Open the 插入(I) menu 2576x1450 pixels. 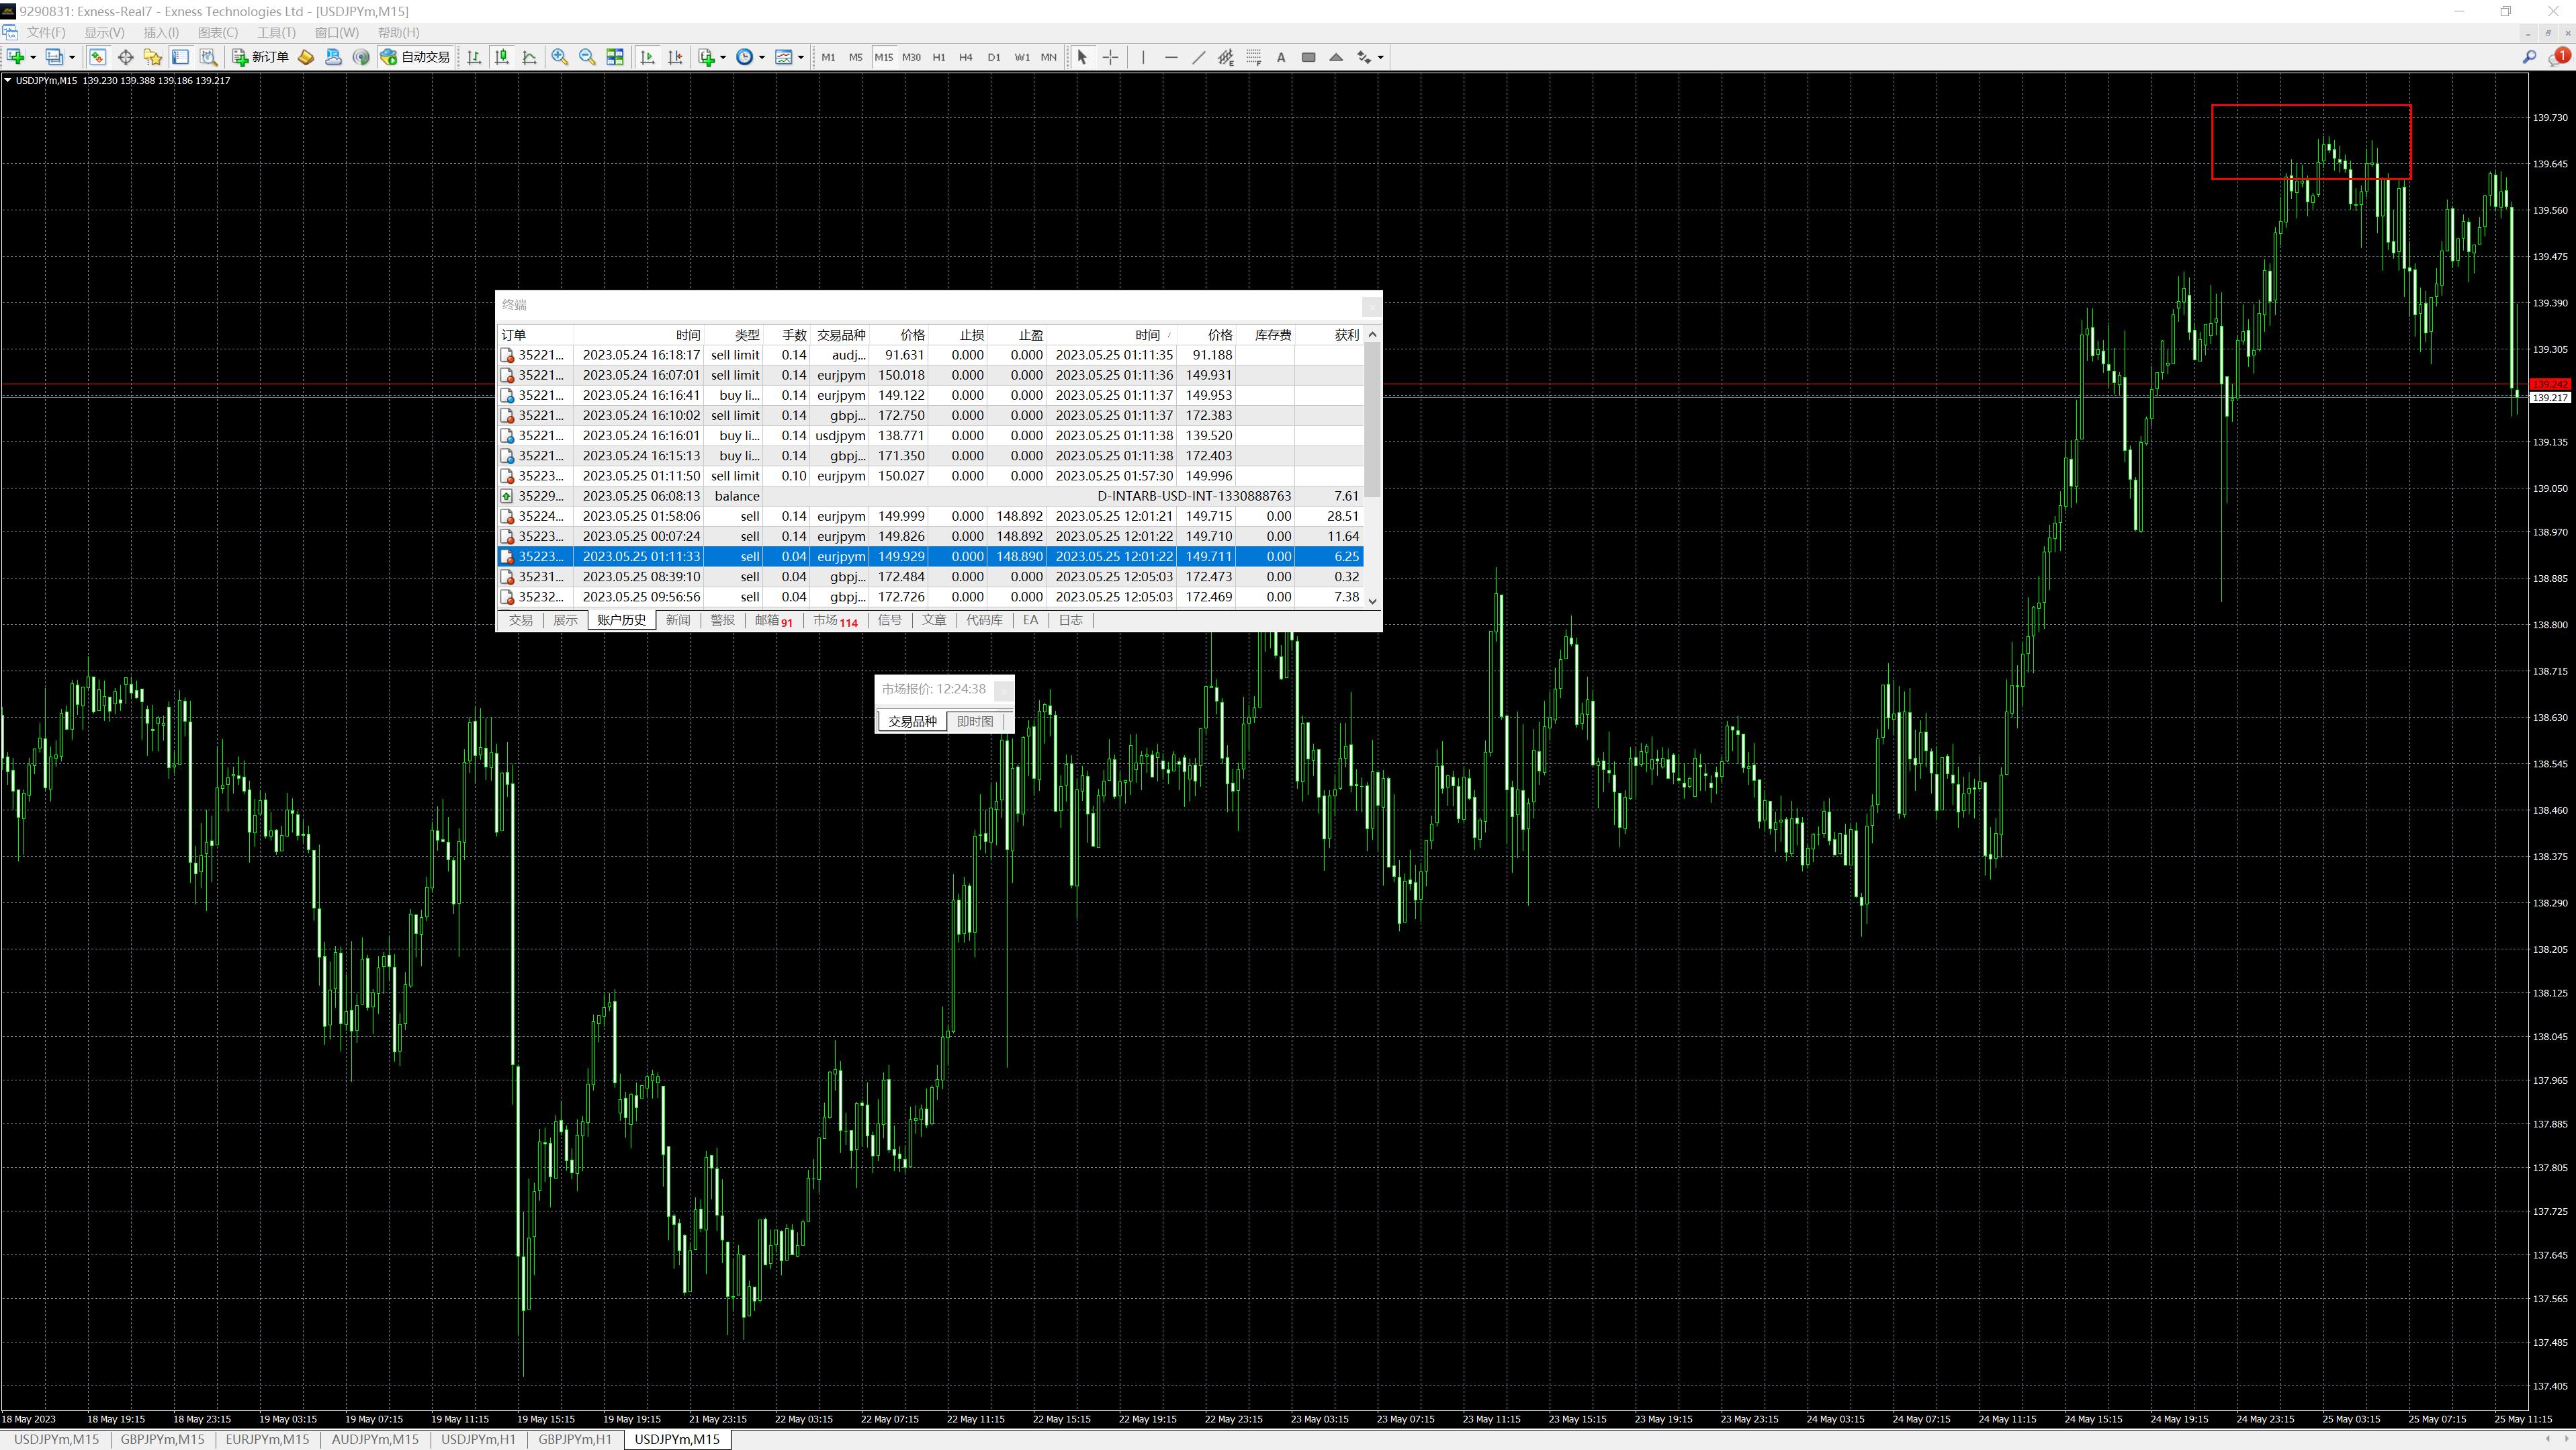coord(160,32)
